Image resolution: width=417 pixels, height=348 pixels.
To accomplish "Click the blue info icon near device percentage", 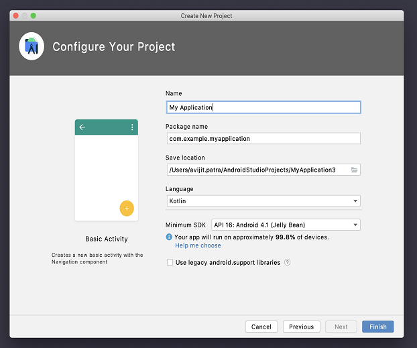I will 169,237.
